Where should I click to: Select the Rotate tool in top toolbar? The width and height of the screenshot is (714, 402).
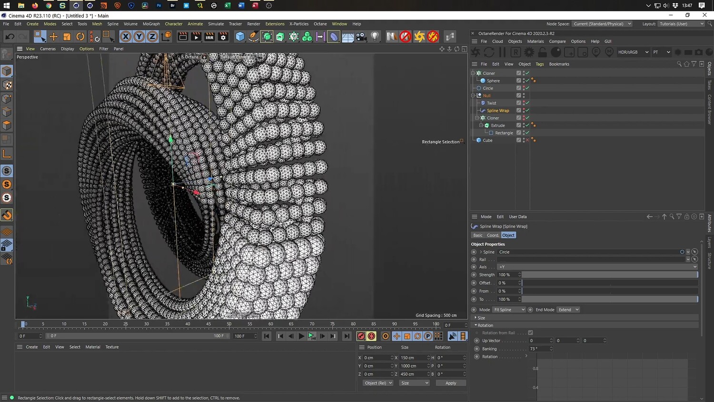[x=80, y=37]
